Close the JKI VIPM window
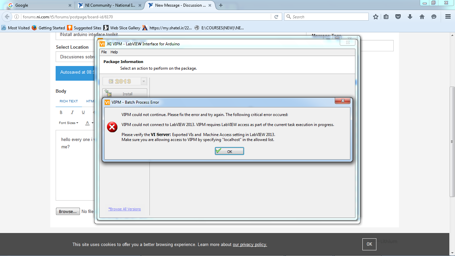Viewport: 455px width, 256px height. pyautogui.click(x=348, y=42)
